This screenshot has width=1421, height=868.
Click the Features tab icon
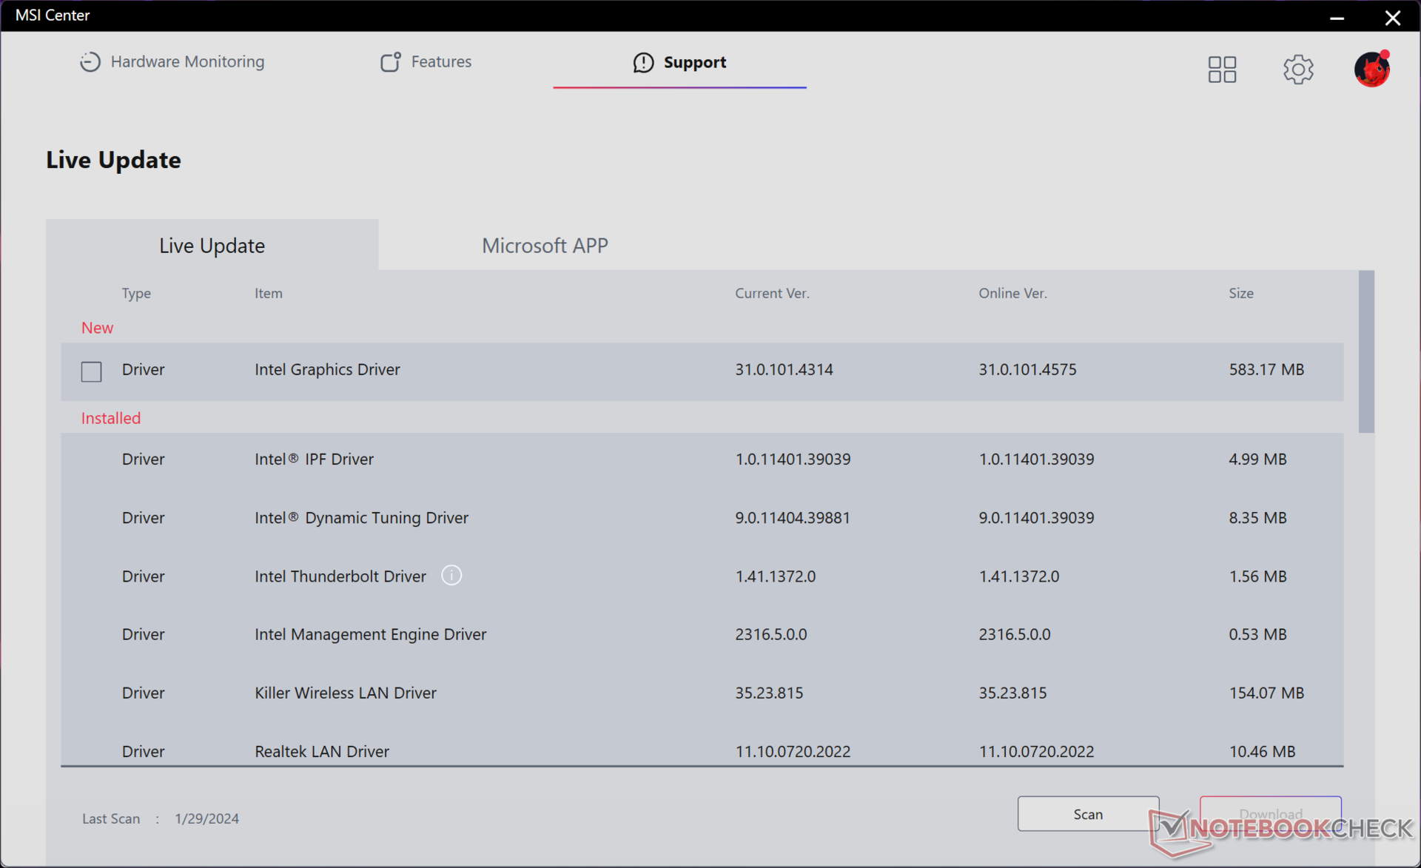coord(390,62)
